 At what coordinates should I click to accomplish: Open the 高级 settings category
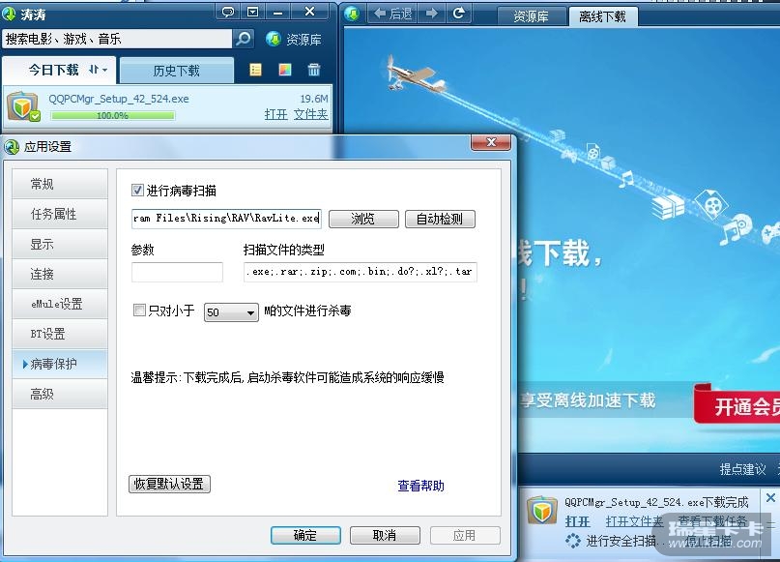(x=60, y=394)
